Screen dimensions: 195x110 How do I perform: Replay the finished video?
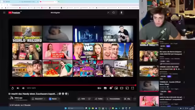(12, 88)
